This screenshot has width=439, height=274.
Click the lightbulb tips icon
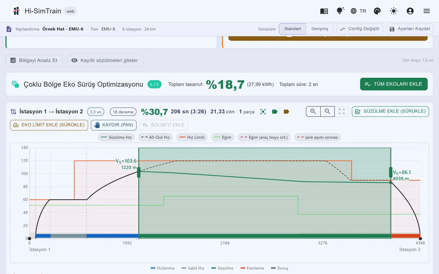point(340,11)
